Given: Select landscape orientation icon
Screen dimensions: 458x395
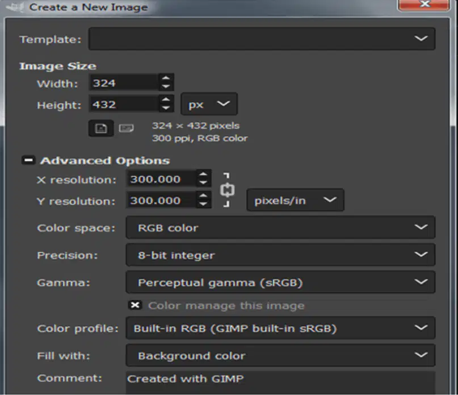Looking at the screenshot, I should (x=126, y=128).
